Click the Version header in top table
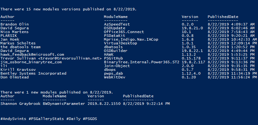Viewport: 258px width, 125px height. tap(190, 17)
